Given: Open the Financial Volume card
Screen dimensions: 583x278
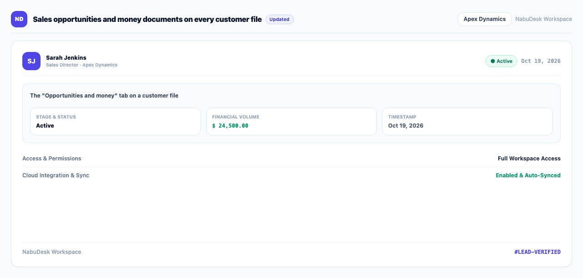Looking at the screenshot, I should click(x=291, y=121).
